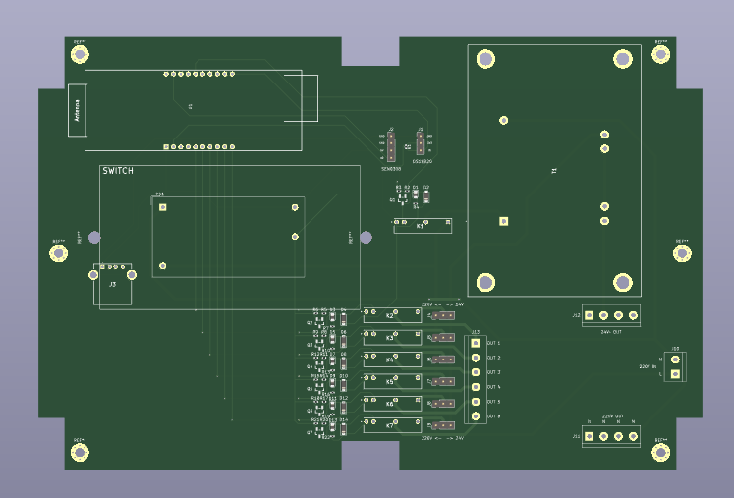Select the left-edge middle mounting hole

tap(59, 253)
